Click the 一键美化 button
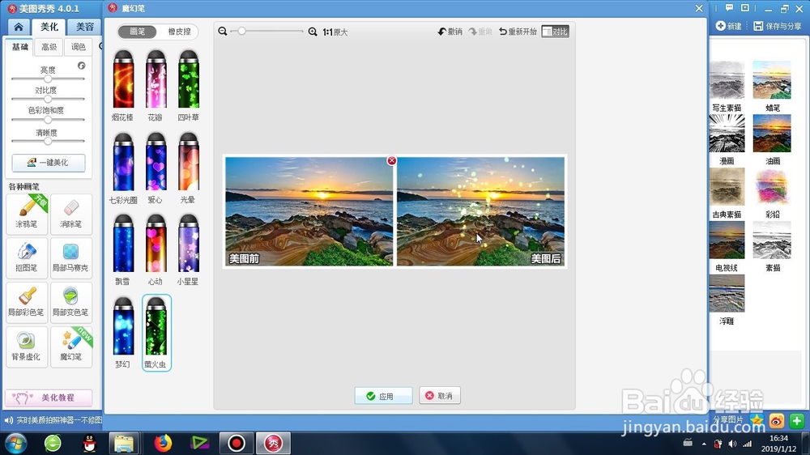This screenshot has height=455, width=810. coord(49,162)
